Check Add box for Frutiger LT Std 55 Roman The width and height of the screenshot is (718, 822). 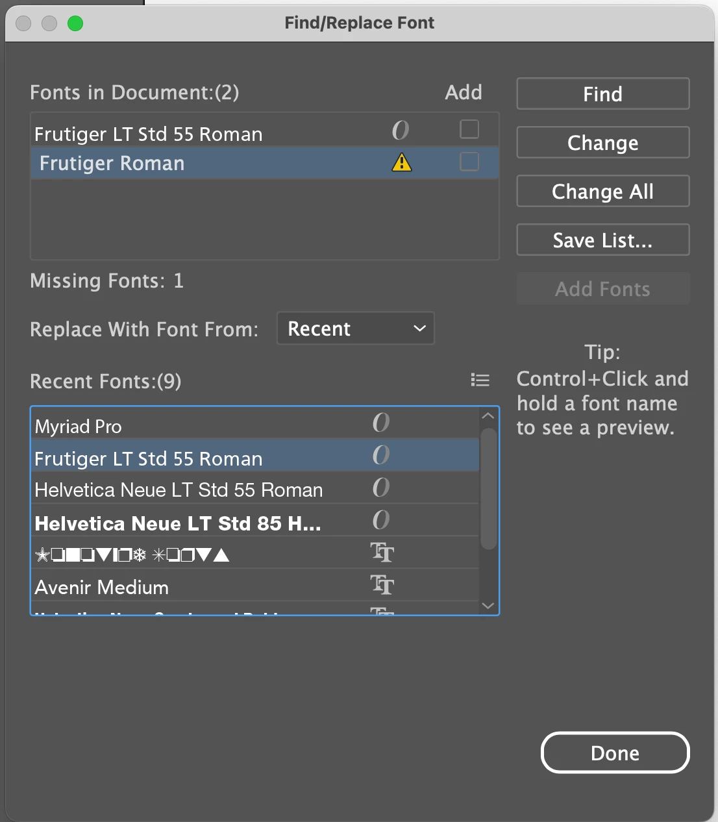tap(469, 129)
